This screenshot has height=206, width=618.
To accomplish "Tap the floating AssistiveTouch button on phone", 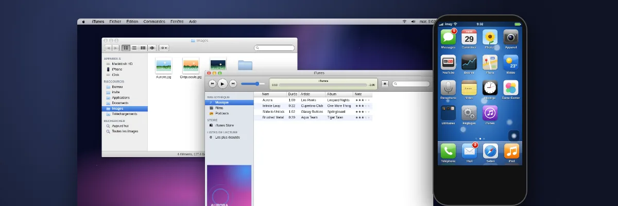I will [x=514, y=135].
